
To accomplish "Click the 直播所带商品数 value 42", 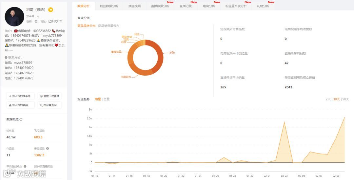I will 286,63.
